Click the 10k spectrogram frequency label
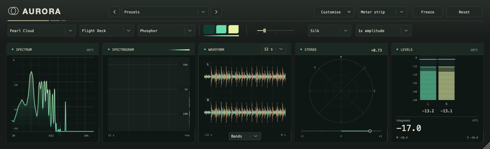This screenshot has width=490, height=149. click(185, 65)
